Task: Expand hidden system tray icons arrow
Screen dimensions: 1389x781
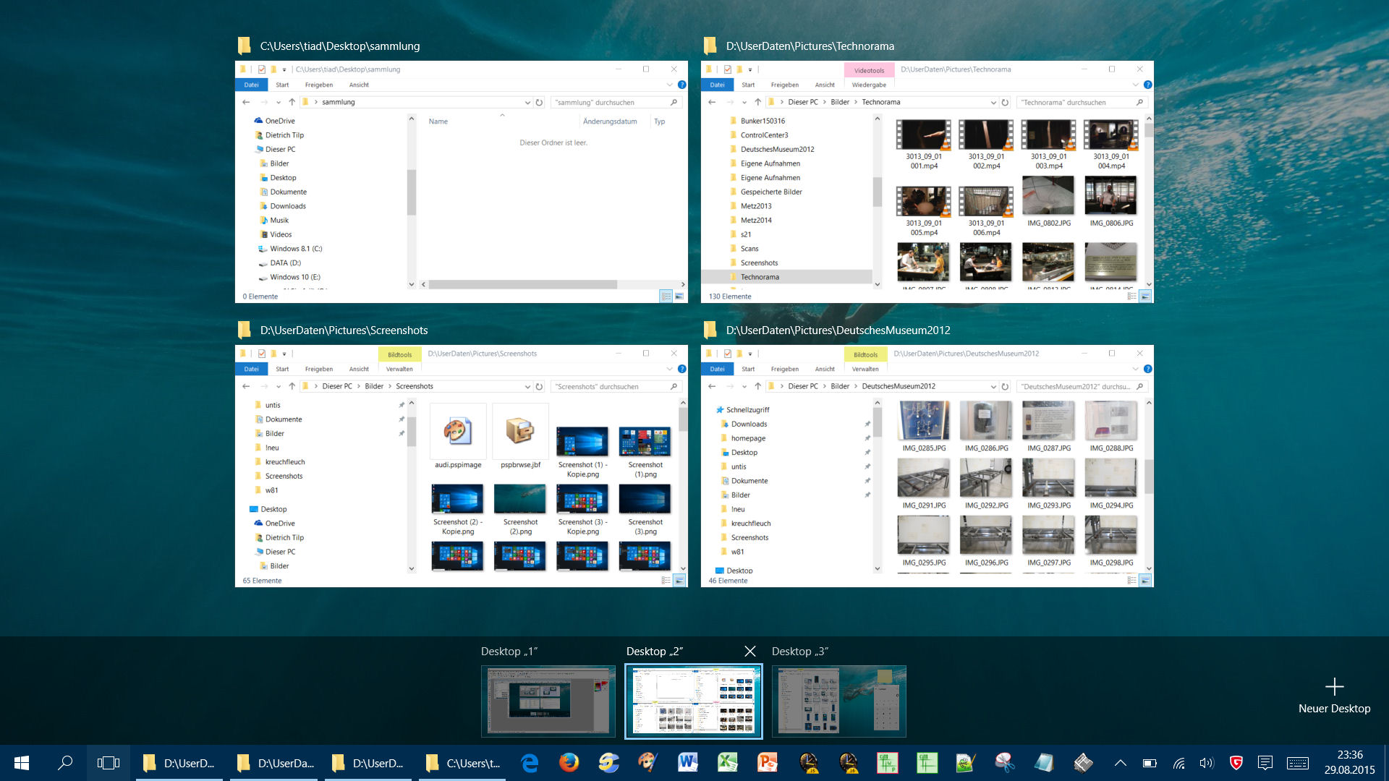Action: pyautogui.click(x=1120, y=763)
